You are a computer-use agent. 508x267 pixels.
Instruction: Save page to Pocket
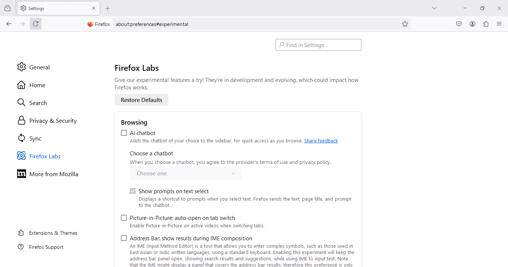(x=459, y=23)
